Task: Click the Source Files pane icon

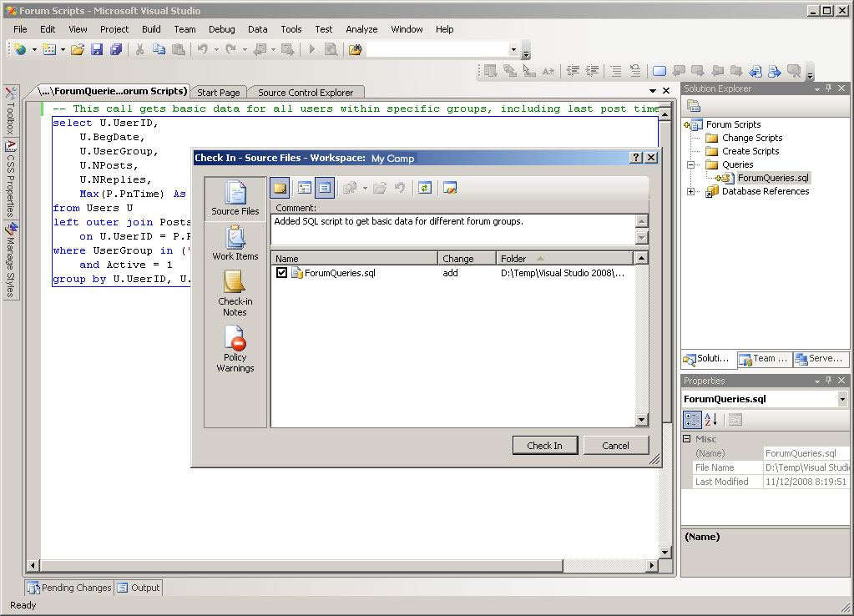Action: [235, 199]
